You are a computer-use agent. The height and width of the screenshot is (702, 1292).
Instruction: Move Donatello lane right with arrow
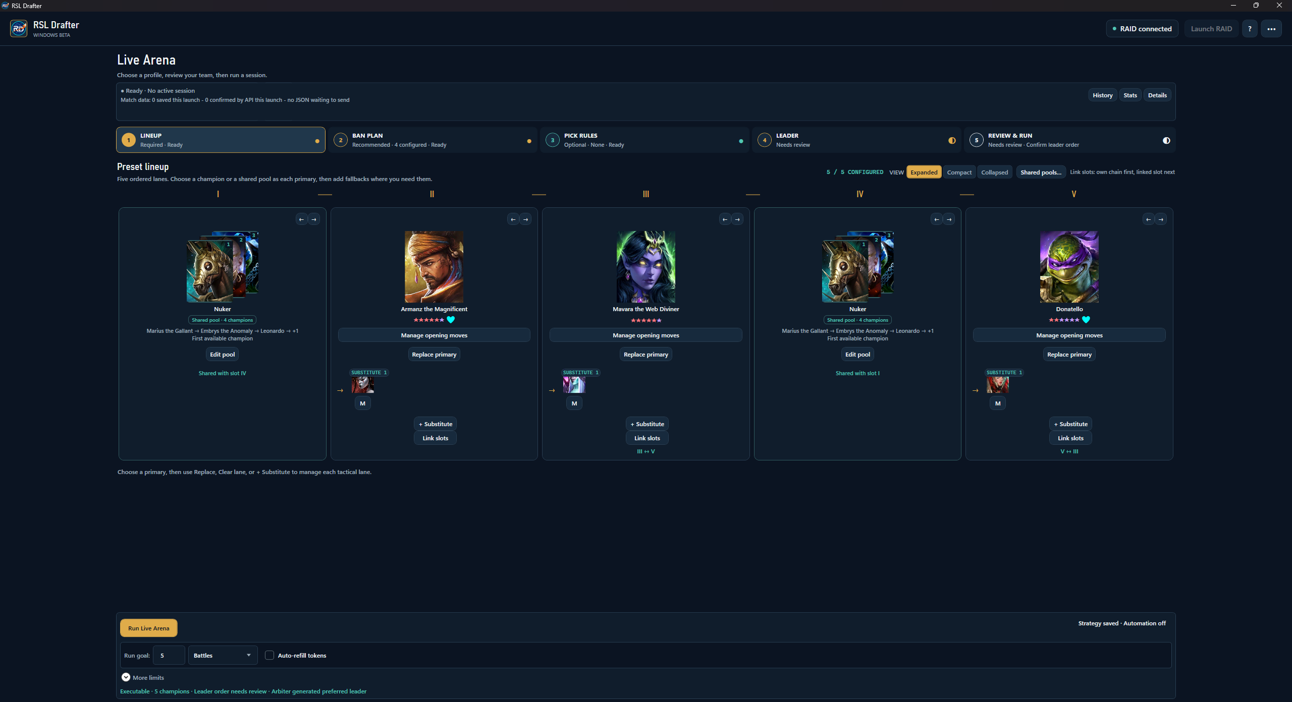(1161, 219)
